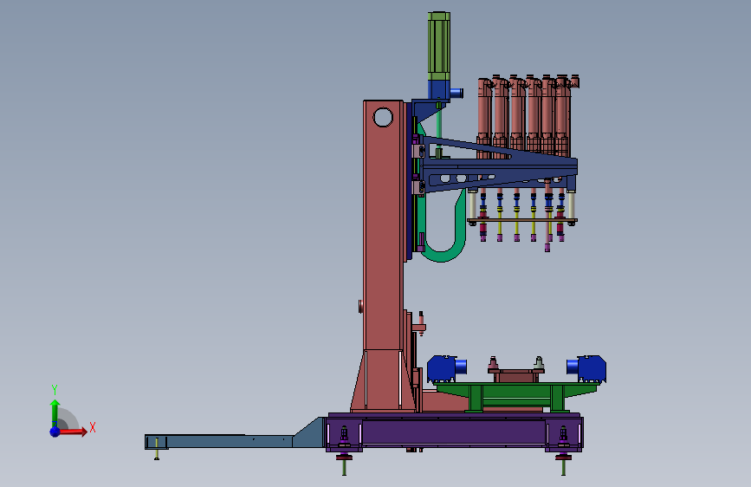This screenshot has width=751, height=487.
Task: Click the blue Z axis ball of triad
Action: (55, 432)
